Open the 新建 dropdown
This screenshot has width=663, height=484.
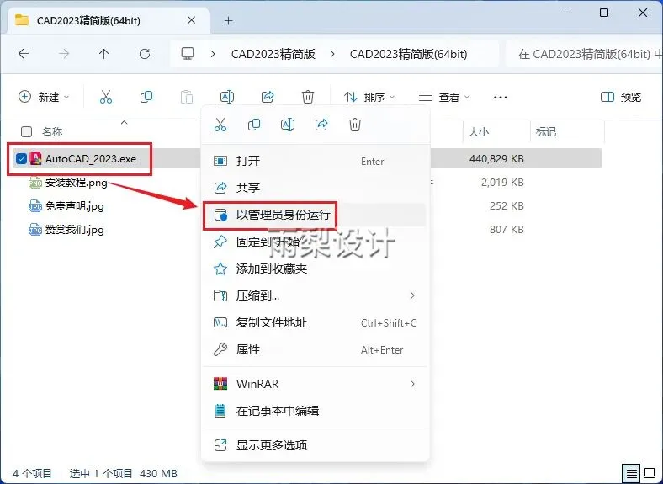(x=44, y=97)
